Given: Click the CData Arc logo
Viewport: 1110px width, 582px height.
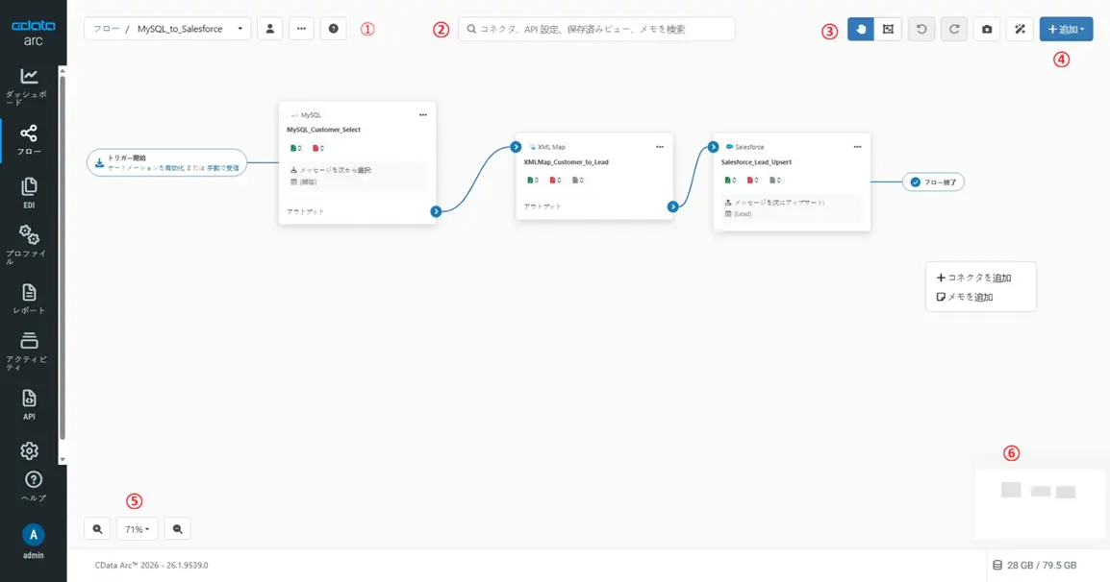Looking at the screenshot, I should click(34, 33).
